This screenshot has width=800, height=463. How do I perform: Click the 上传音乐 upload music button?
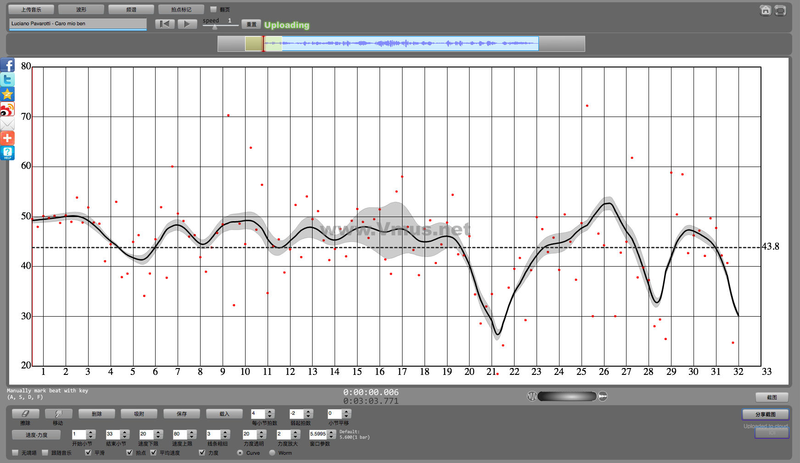31,9
